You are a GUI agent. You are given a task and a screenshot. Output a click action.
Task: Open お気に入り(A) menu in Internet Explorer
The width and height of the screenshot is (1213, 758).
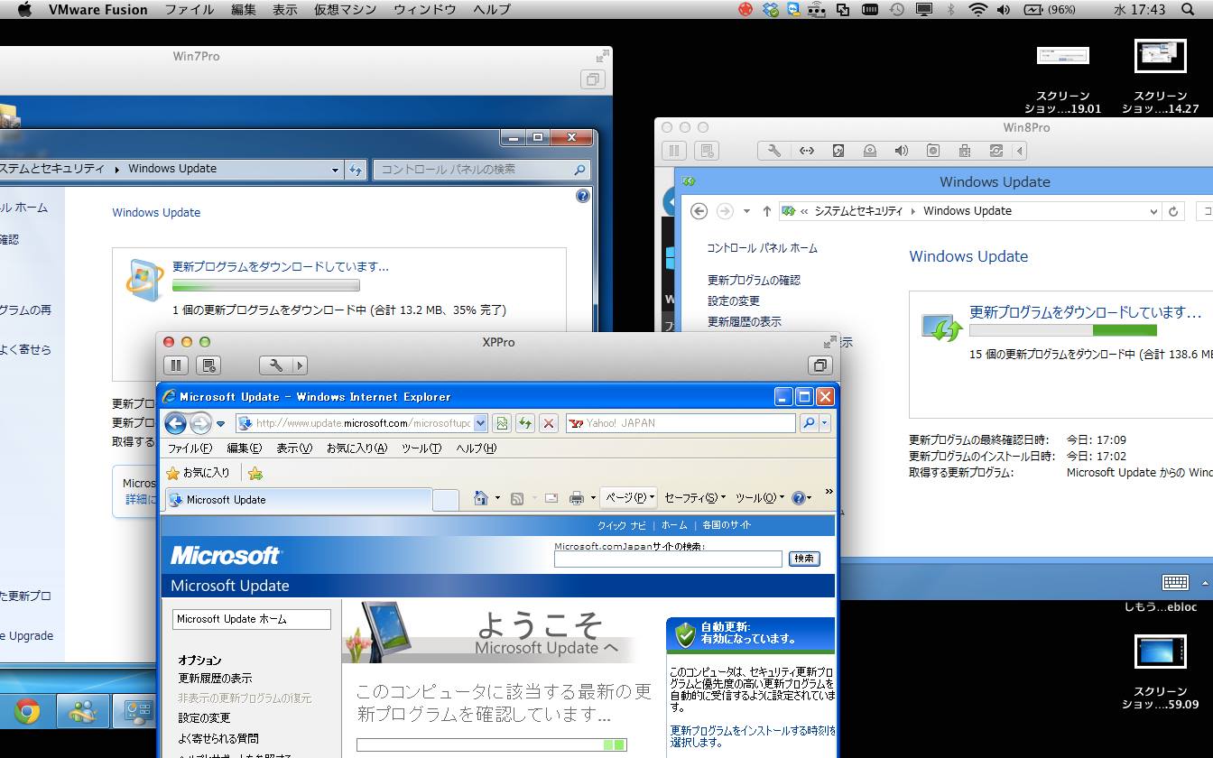tap(356, 448)
